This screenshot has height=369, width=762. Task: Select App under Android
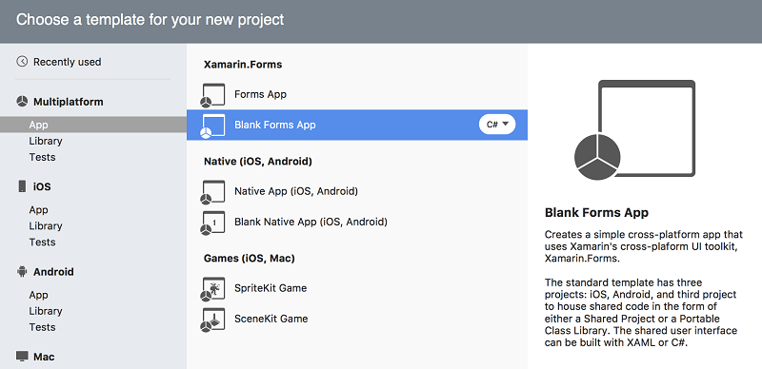click(x=38, y=295)
